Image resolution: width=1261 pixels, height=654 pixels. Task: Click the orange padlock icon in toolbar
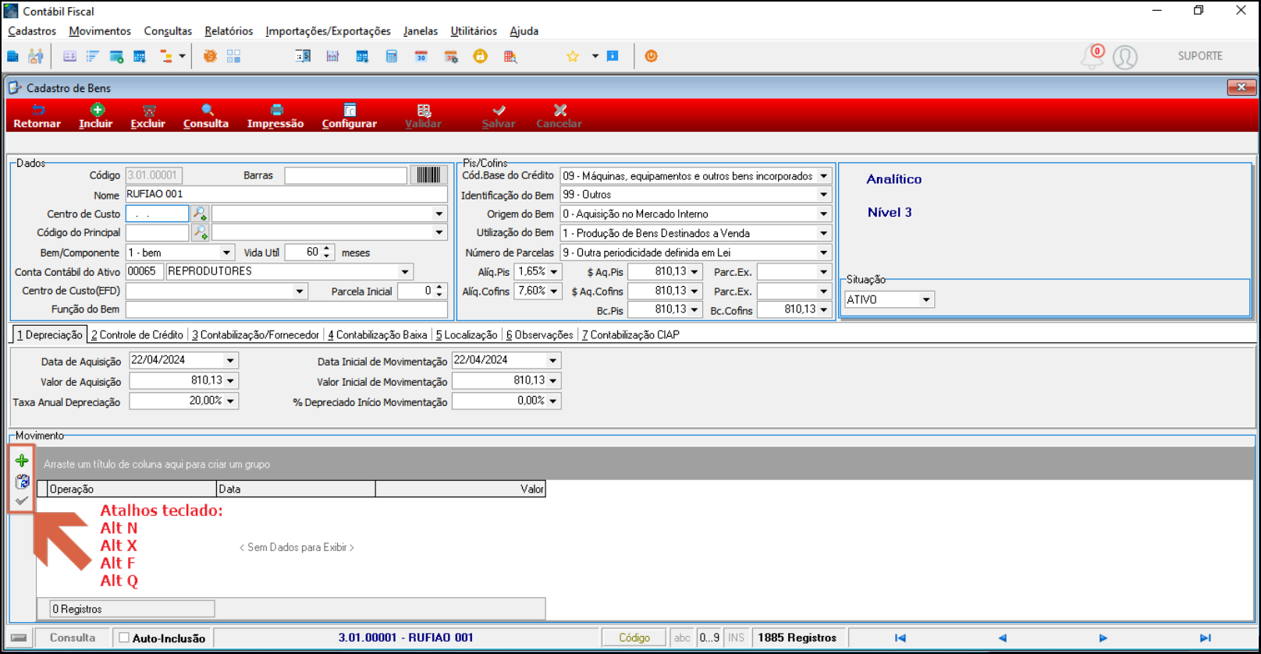481,56
